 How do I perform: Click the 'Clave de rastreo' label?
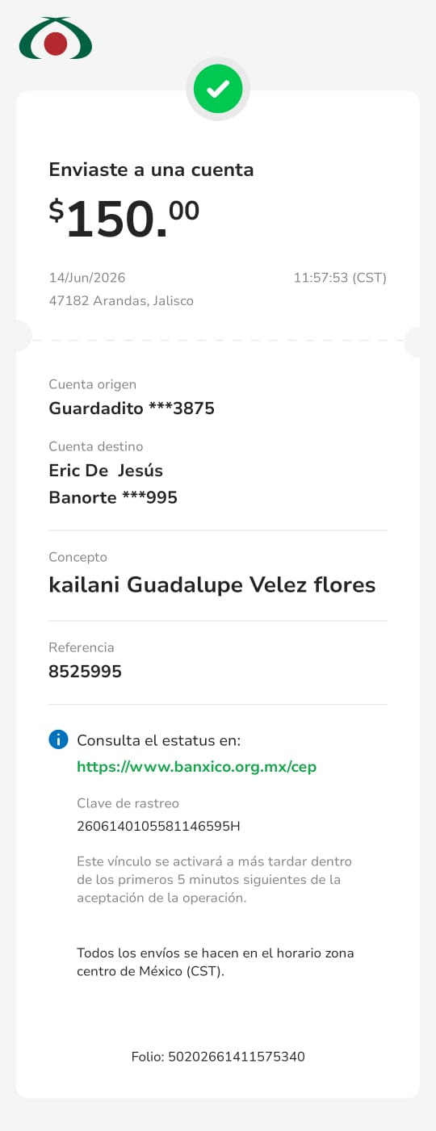pyautogui.click(x=128, y=803)
